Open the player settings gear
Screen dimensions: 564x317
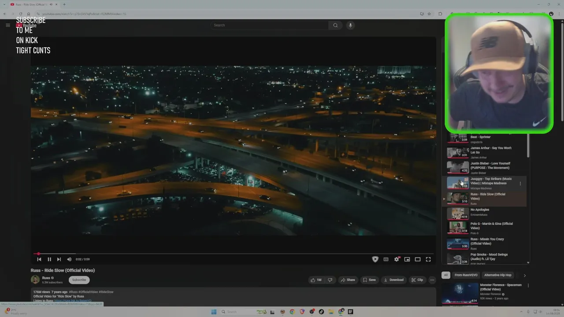tap(397, 259)
